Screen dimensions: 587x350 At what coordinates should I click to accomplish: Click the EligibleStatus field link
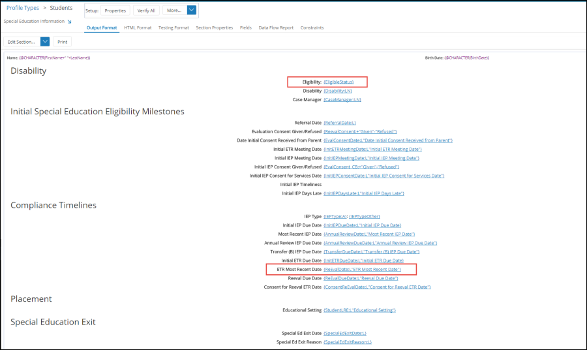tap(339, 82)
